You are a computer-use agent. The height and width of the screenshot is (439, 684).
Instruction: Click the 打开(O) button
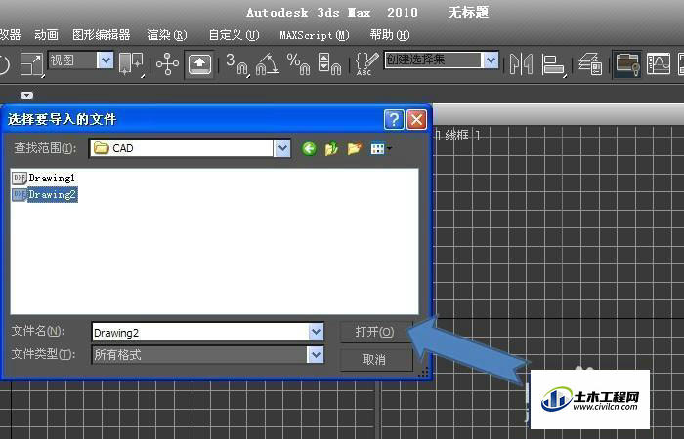point(374,332)
